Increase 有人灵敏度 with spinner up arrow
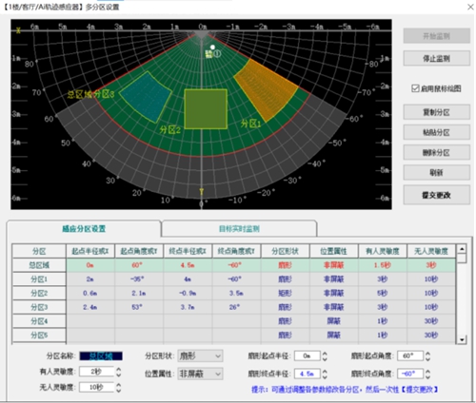476x403 pixels. pyautogui.click(x=119, y=370)
